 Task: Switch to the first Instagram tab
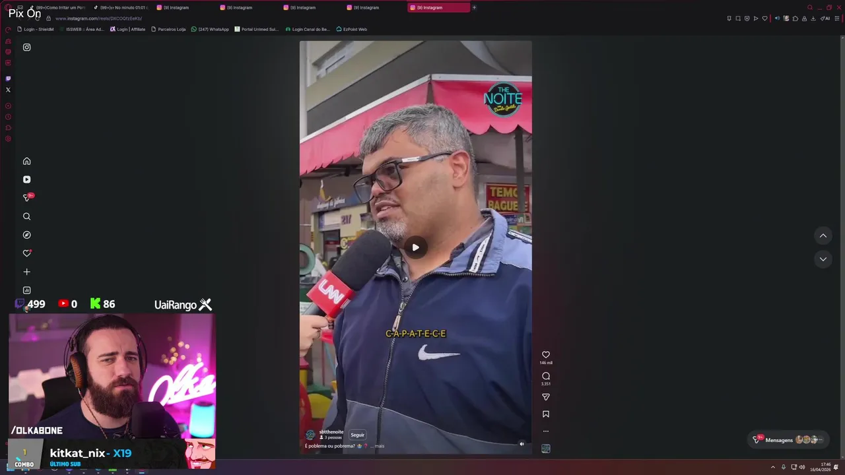(185, 7)
